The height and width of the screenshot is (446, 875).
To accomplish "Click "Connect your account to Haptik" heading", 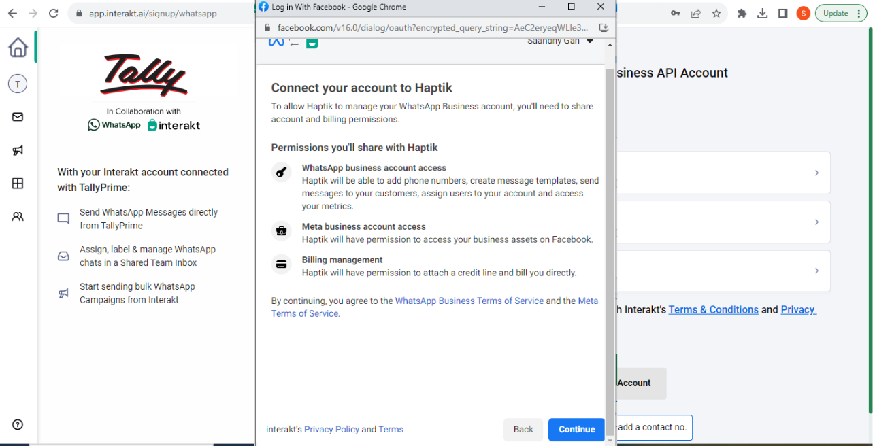I will tap(362, 88).
